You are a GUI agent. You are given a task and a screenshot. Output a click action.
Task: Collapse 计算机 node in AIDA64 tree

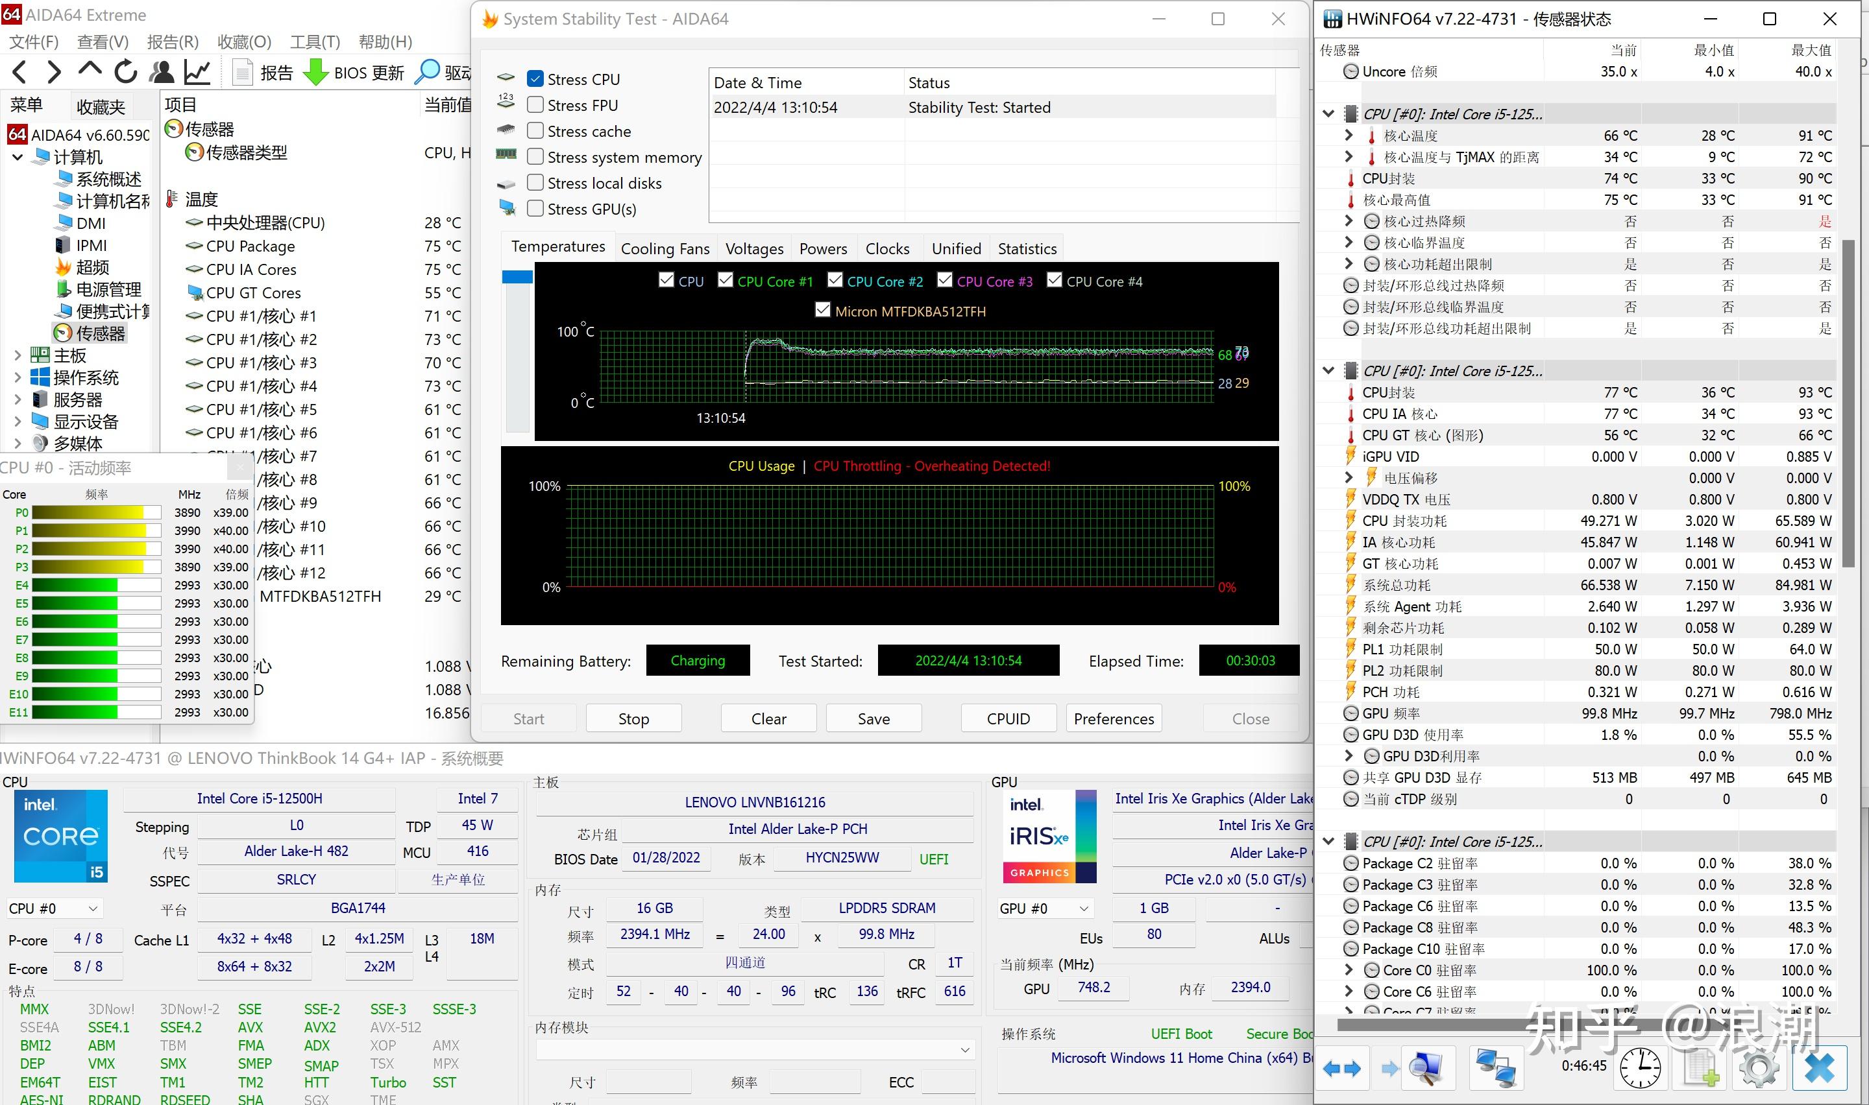(x=18, y=157)
